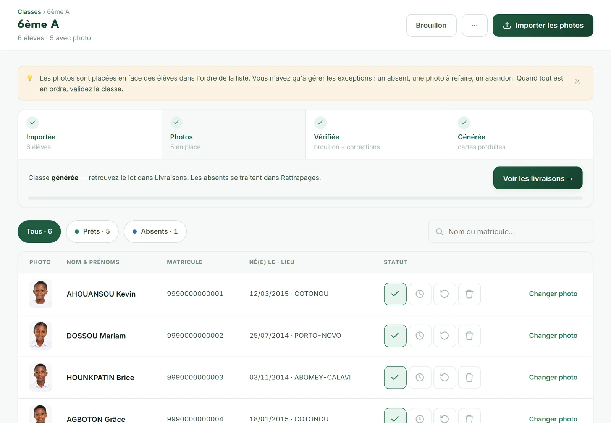Click the redo-photo arrow for AHOUANSOU Kevin

(445, 294)
